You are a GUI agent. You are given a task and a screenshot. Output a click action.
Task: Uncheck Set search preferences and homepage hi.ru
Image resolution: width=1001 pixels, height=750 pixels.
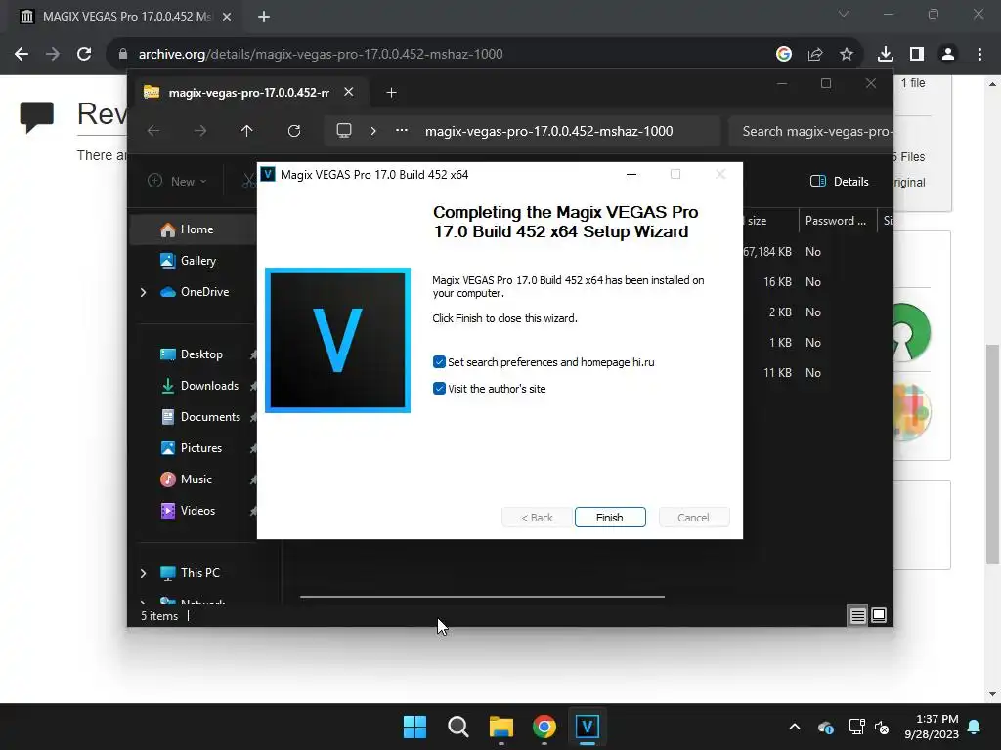pyautogui.click(x=439, y=362)
